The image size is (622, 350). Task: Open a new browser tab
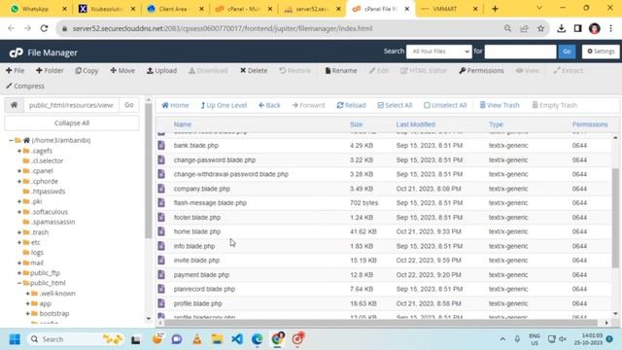coord(495,9)
